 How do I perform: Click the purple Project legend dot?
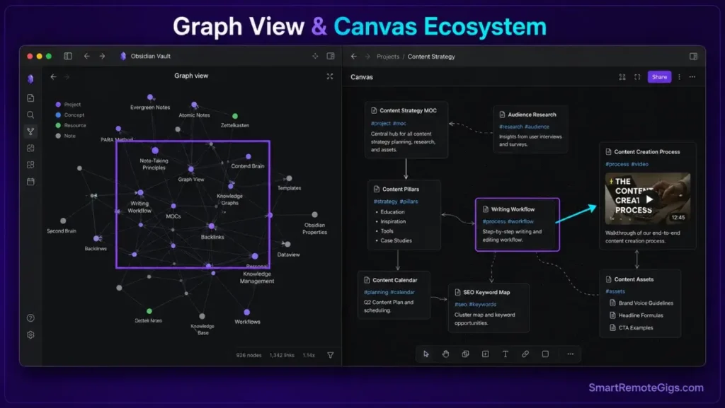tap(58, 105)
